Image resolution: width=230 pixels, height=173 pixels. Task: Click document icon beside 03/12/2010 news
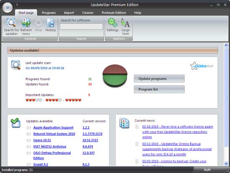[137, 144]
